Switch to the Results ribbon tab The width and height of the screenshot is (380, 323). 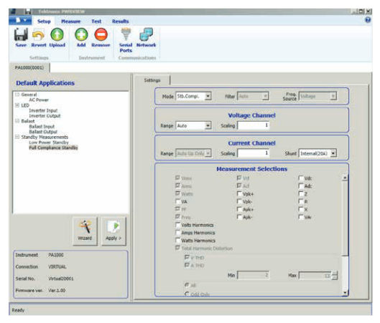coord(120,21)
